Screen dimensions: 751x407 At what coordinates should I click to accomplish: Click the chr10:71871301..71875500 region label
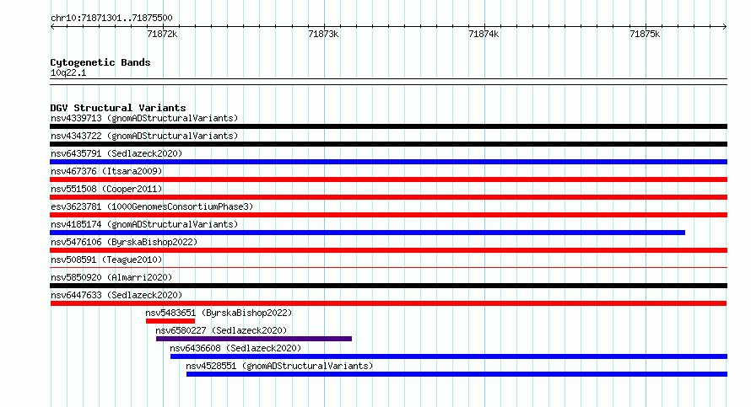(111, 19)
